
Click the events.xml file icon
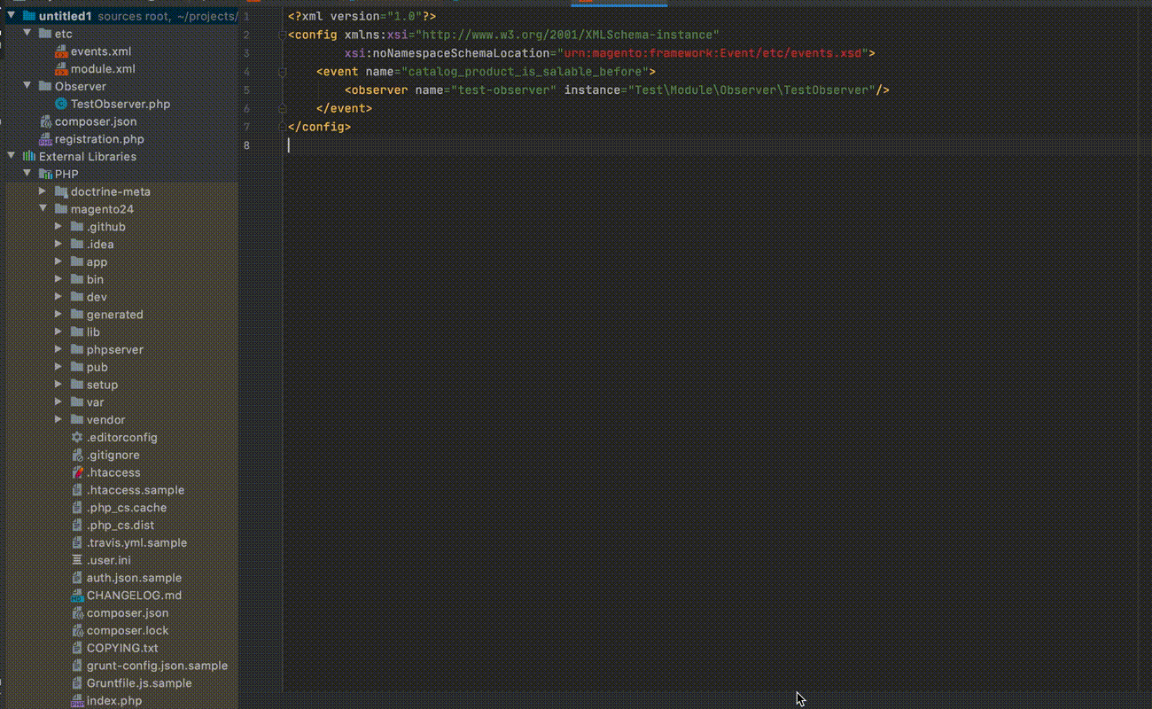pyautogui.click(x=61, y=51)
